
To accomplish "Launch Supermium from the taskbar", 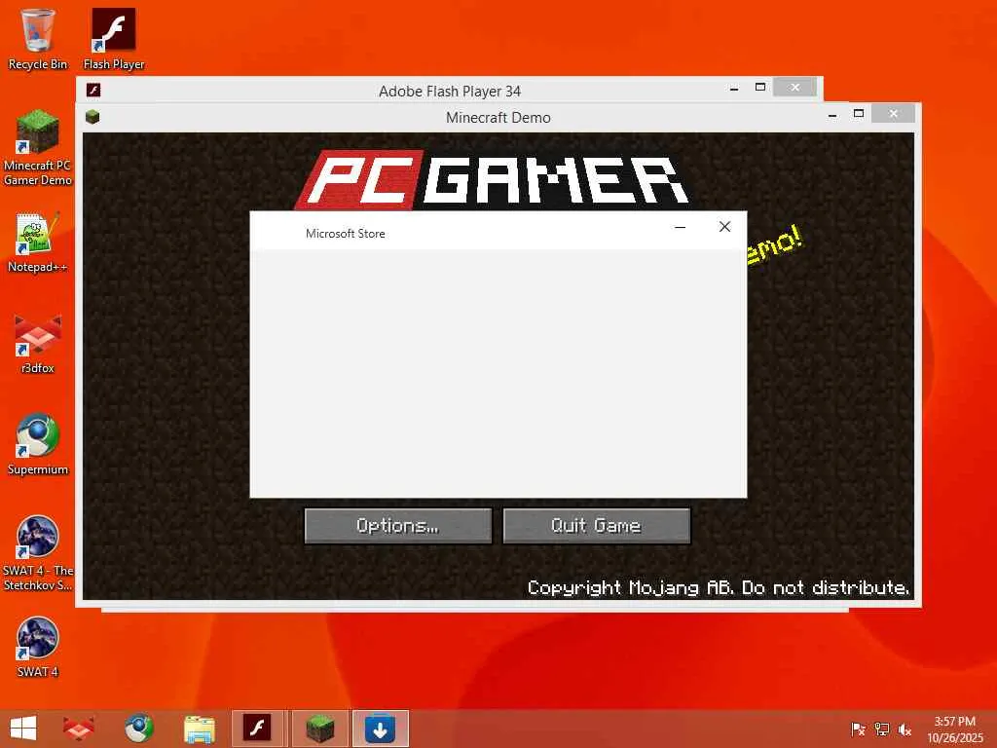I will pyautogui.click(x=138, y=729).
